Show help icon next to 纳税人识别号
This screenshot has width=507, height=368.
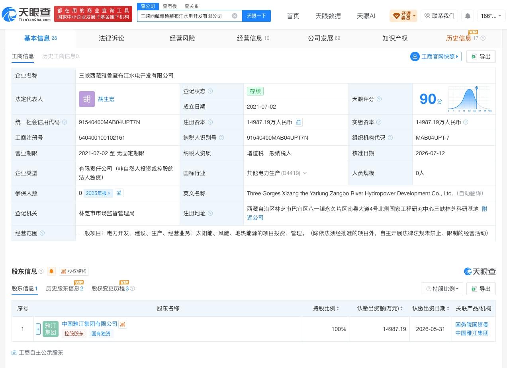(x=221, y=138)
